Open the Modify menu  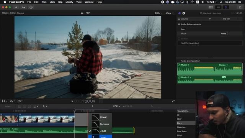69,2
